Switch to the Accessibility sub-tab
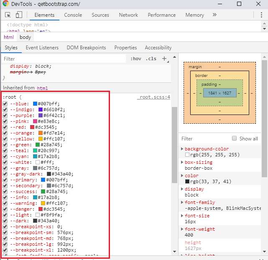The height and width of the screenshot is (260, 268). click(158, 48)
